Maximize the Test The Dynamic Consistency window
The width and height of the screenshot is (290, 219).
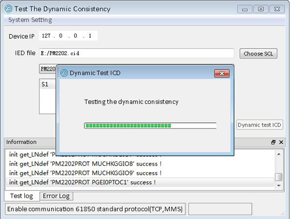[261, 9]
